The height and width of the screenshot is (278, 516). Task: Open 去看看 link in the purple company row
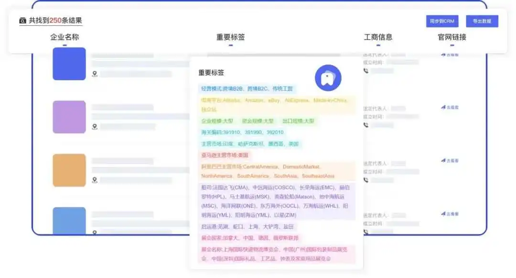[x=450, y=107]
